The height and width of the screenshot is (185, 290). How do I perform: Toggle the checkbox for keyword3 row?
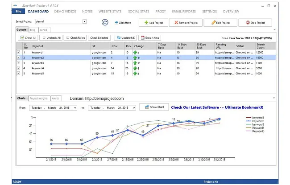point(18,63)
